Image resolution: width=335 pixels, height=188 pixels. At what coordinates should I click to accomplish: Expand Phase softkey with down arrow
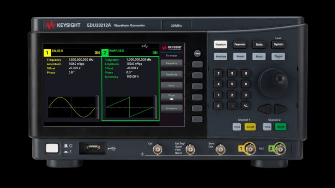(x=172, y=97)
